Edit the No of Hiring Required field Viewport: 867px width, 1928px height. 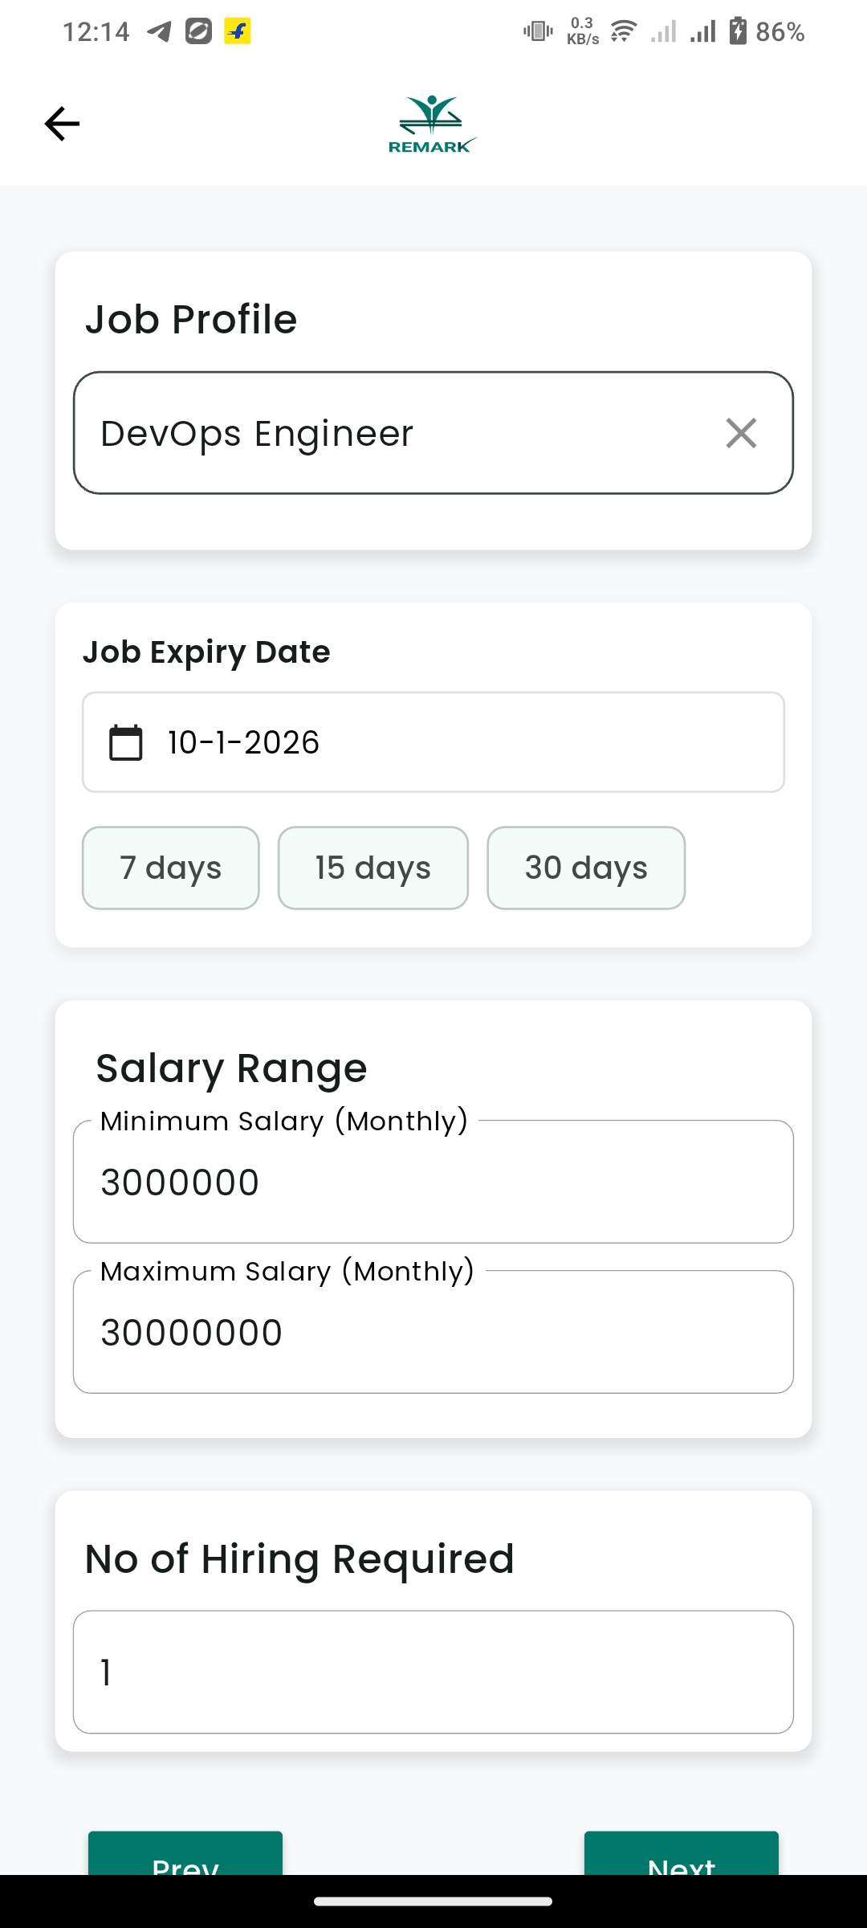(x=433, y=1673)
